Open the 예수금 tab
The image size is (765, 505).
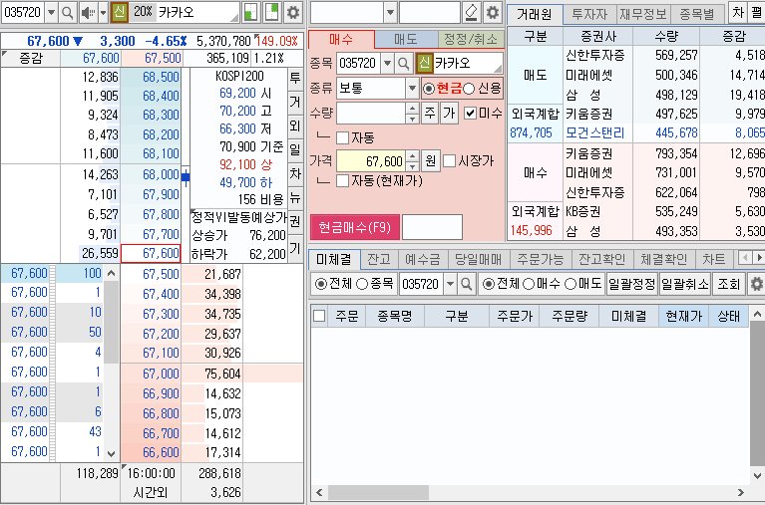click(423, 259)
